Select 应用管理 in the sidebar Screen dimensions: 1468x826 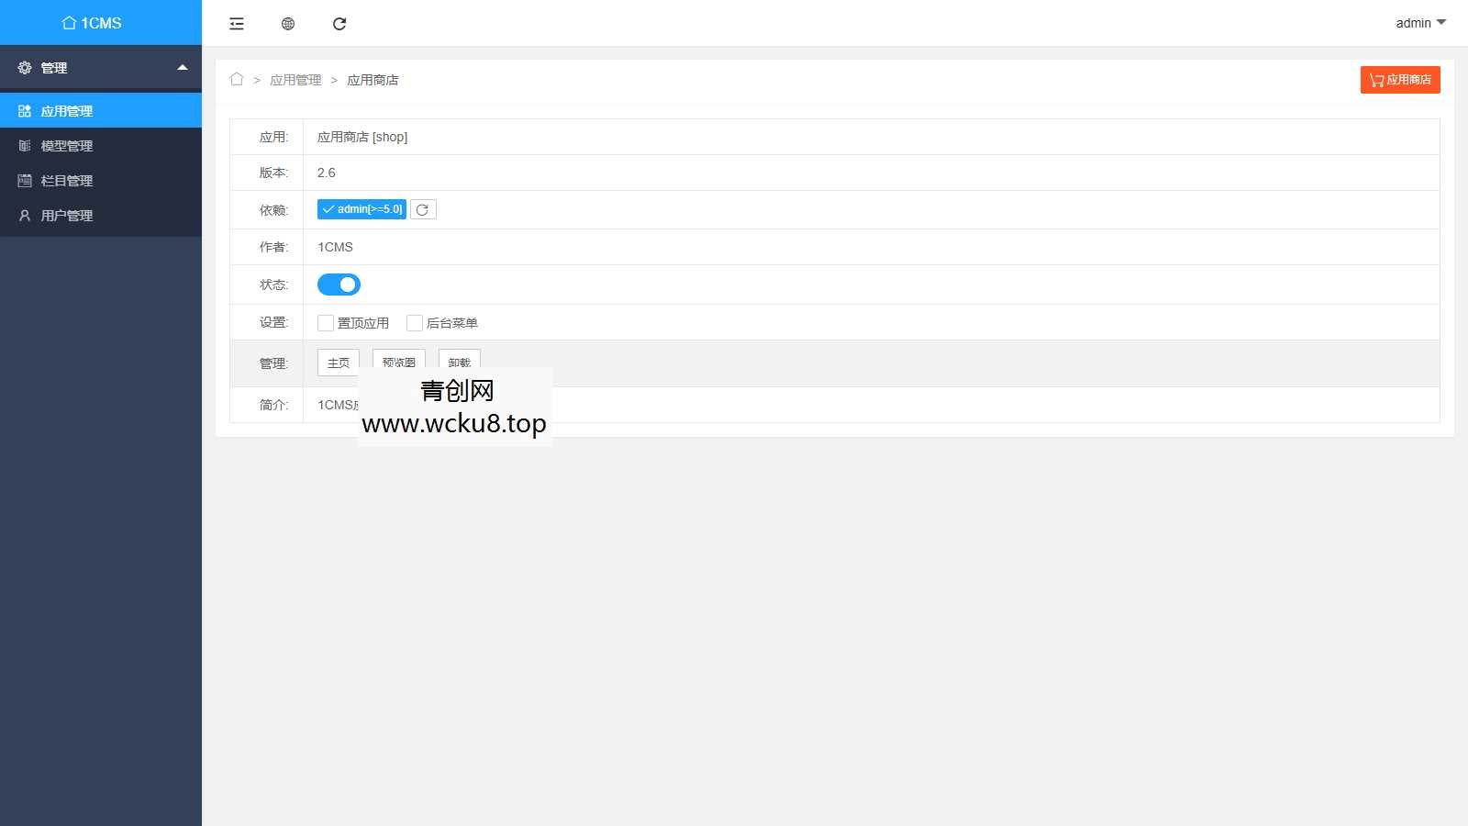pyautogui.click(x=67, y=111)
